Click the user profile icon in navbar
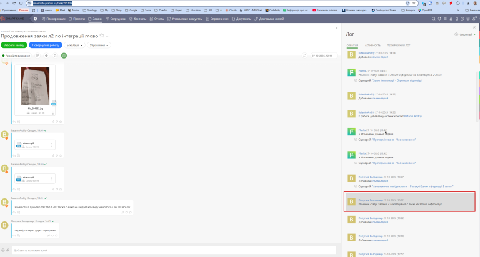 474,19
